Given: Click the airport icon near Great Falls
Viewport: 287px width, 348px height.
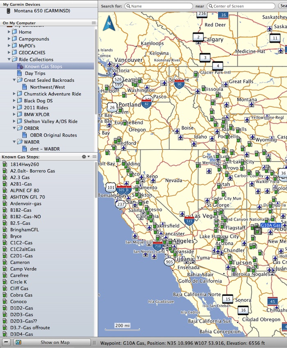Looking at the screenshot, I should 225,84.
